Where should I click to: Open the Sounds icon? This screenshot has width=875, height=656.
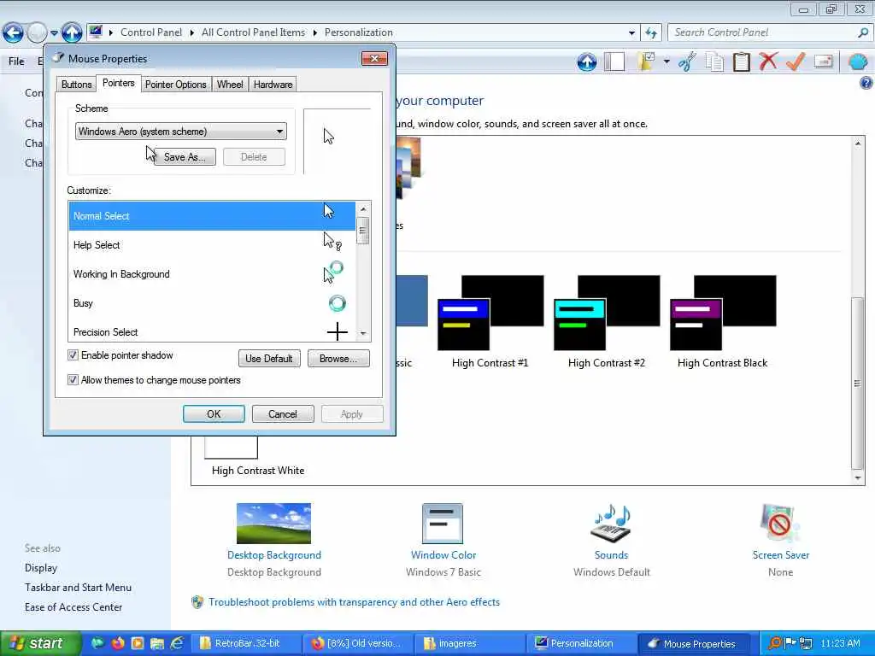(x=610, y=524)
